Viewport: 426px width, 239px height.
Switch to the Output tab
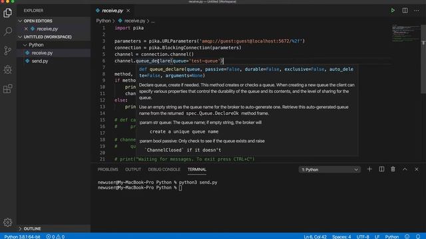133,169
